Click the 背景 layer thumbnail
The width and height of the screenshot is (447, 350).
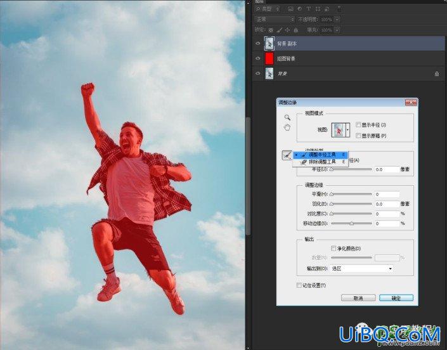(269, 74)
